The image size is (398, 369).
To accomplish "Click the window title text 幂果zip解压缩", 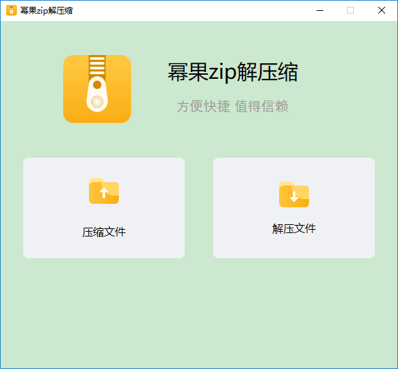I will click(x=46, y=11).
